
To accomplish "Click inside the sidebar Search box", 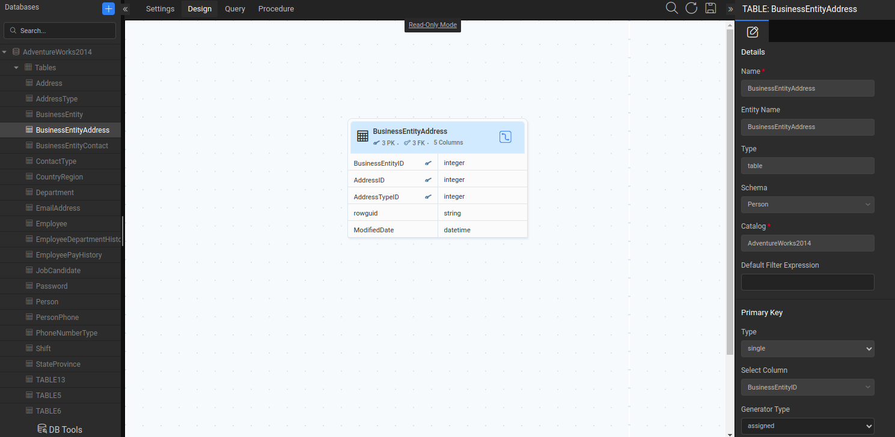I will pyautogui.click(x=60, y=30).
